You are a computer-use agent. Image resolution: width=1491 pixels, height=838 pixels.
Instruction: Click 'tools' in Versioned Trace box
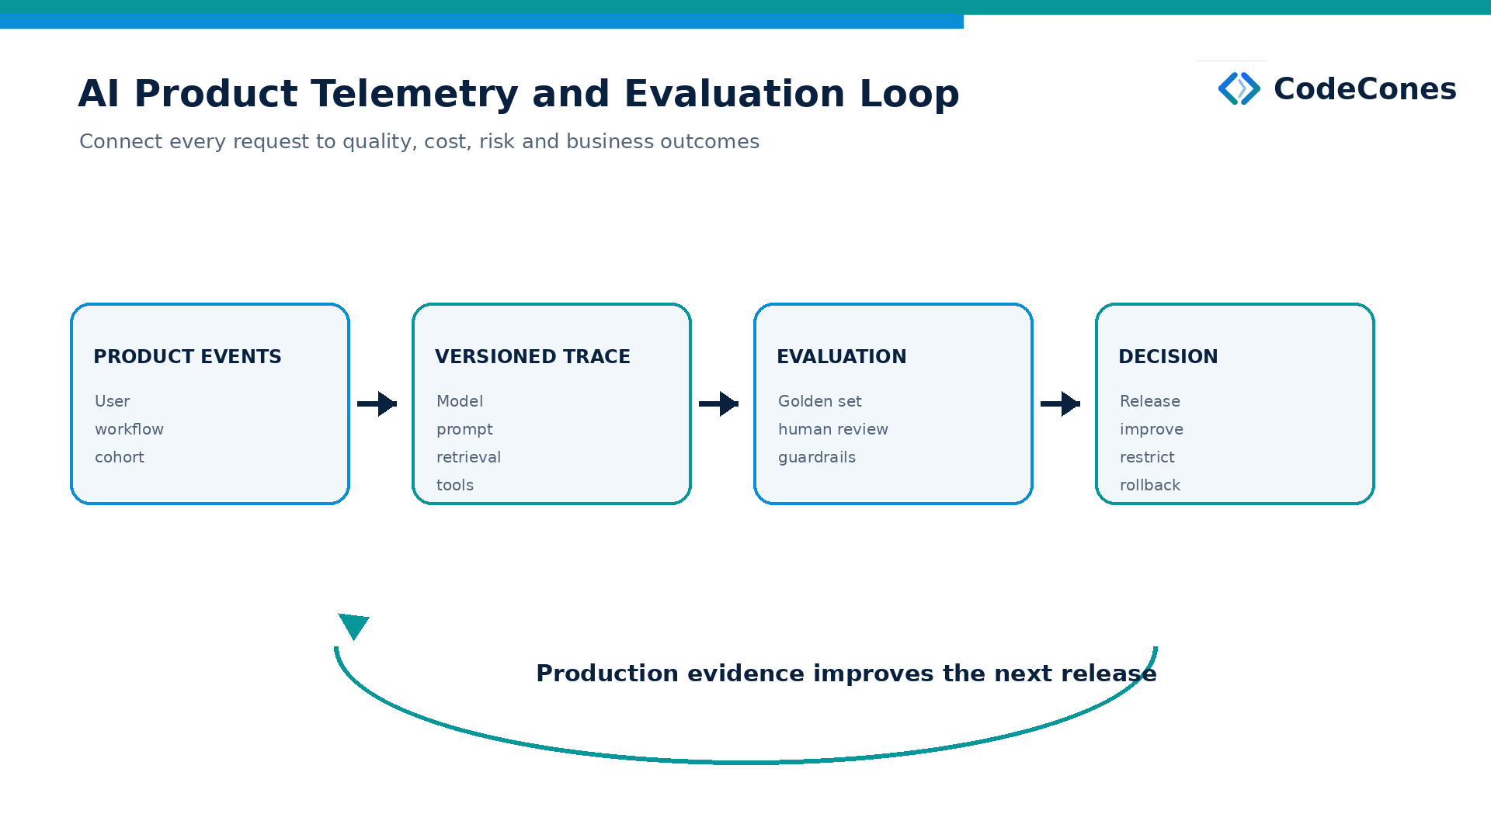pyautogui.click(x=455, y=485)
